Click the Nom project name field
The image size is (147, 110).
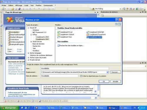tap(75, 68)
